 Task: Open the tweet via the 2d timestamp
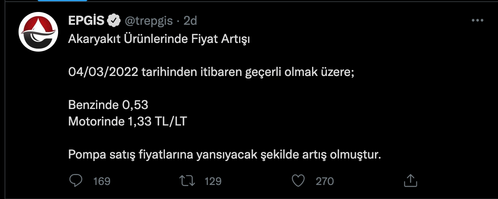click(x=190, y=21)
